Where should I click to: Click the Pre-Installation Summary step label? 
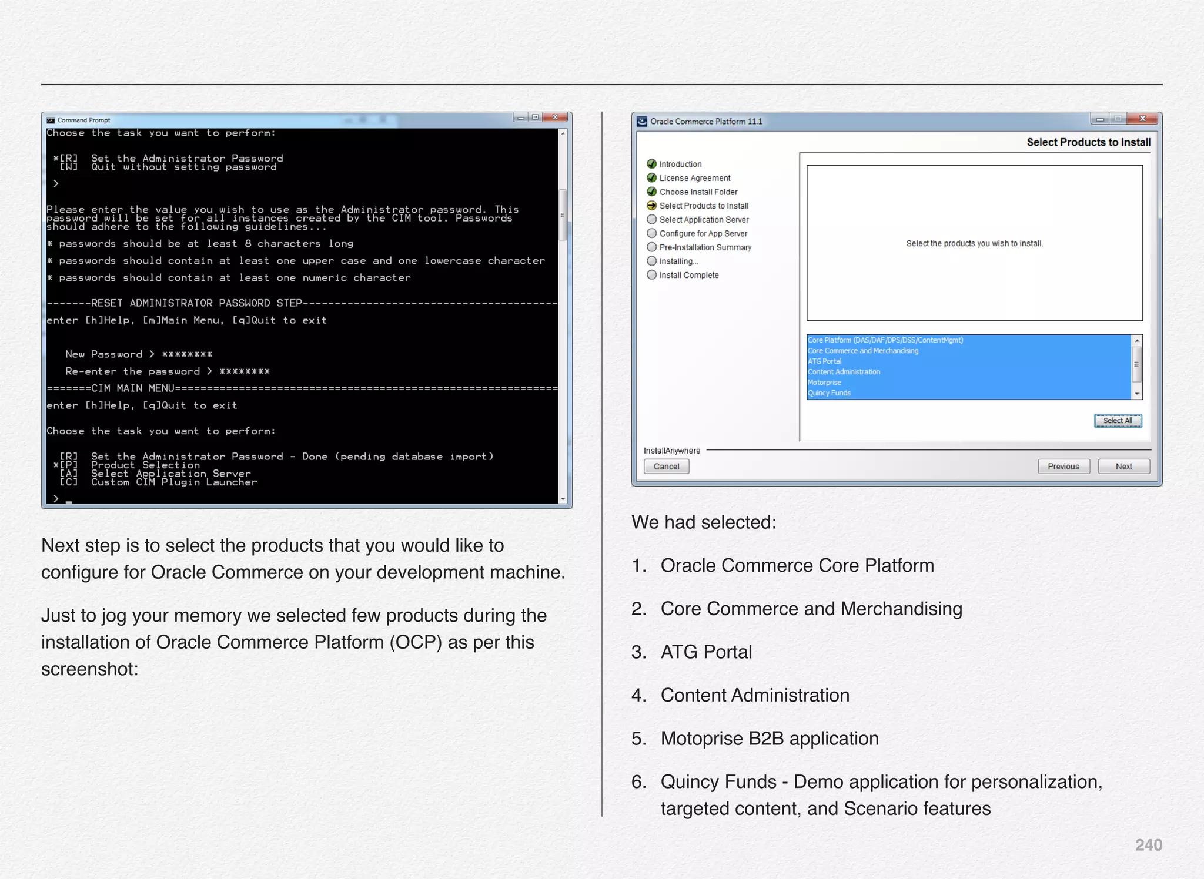[705, 247]
